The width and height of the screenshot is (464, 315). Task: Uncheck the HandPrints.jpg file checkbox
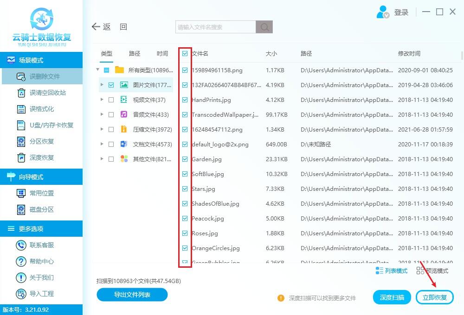click(185, 100)
